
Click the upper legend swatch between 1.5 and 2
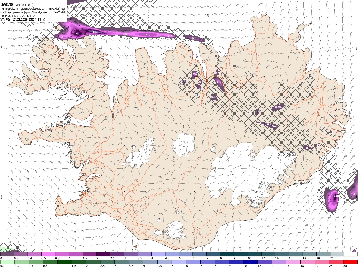tap(89, 254)
